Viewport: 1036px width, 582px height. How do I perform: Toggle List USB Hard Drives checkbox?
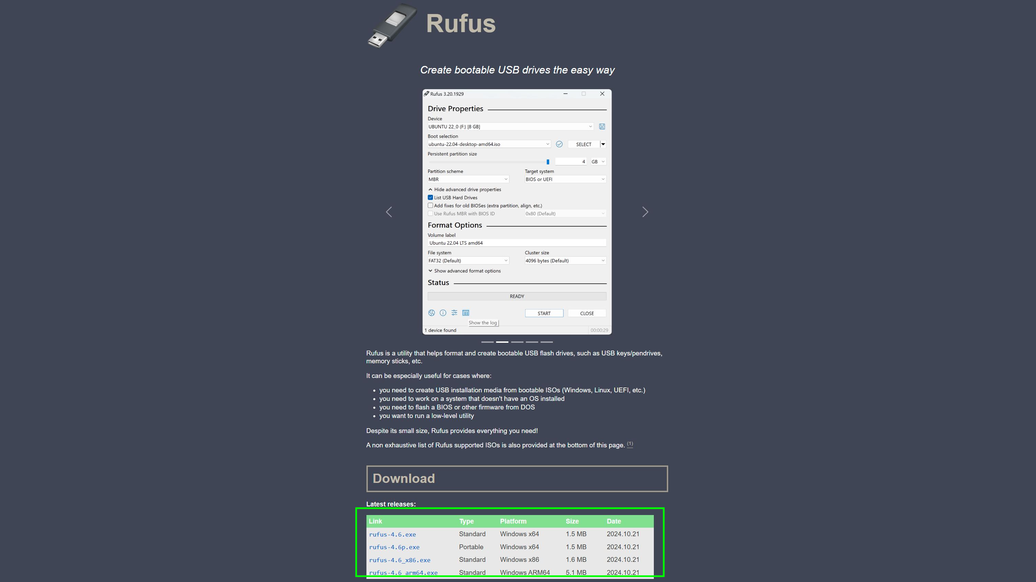click(x=430, y=198)
